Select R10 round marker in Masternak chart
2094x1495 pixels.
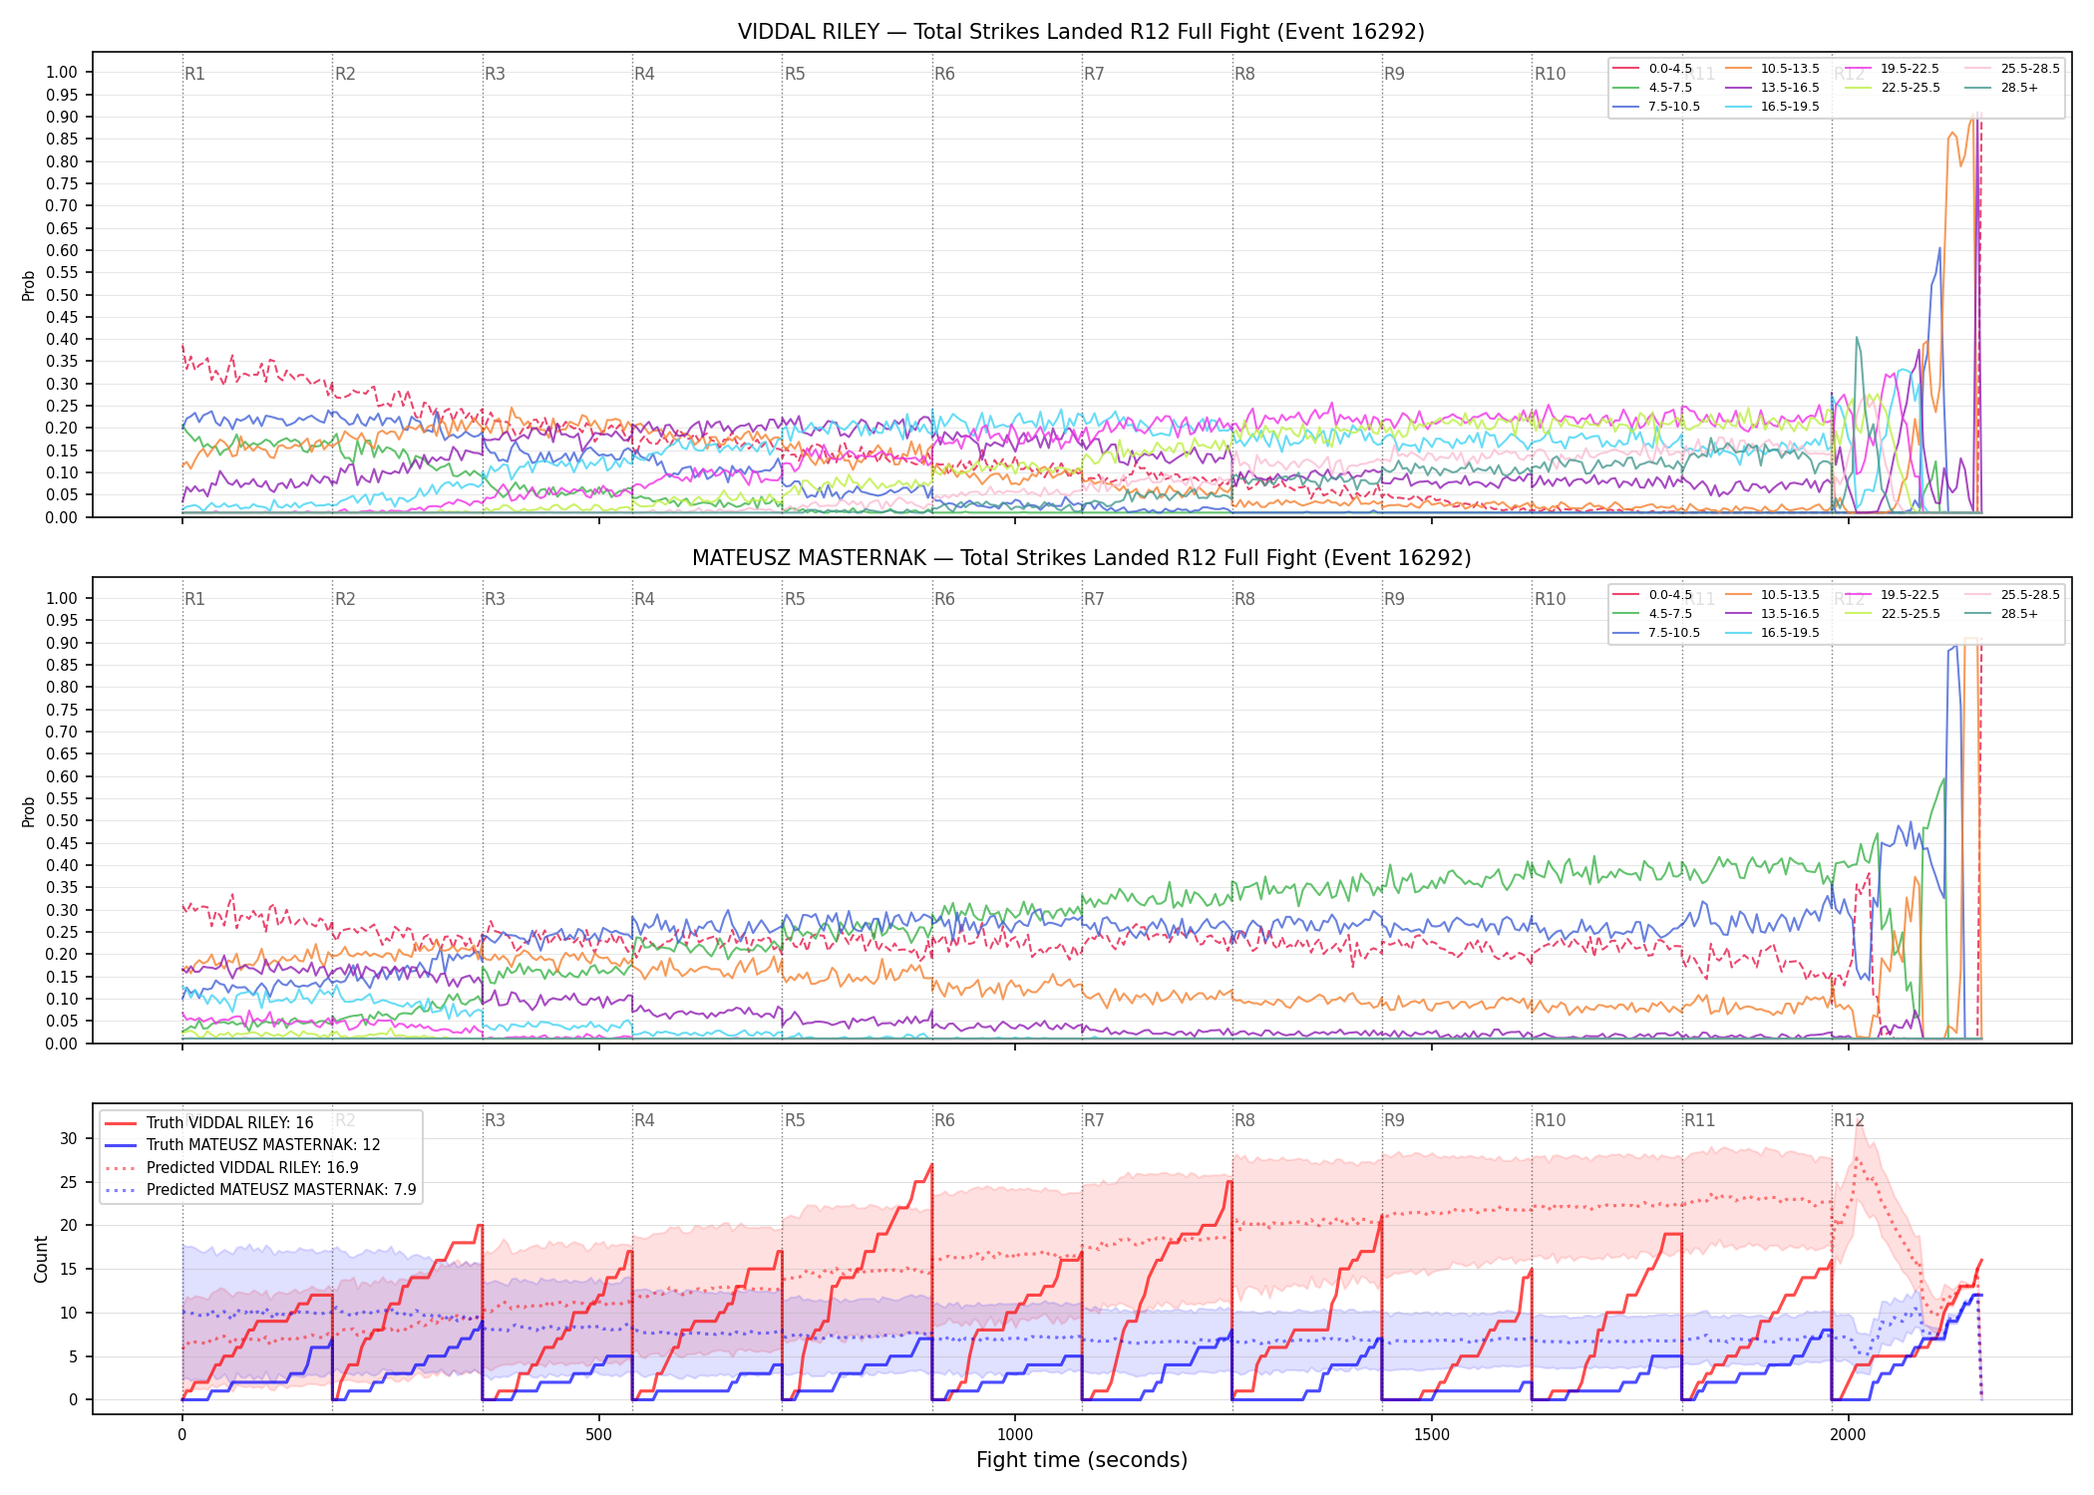coord(1550,599)
